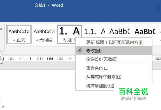The width and height of the screenshot is (161, 110).
Task: Select the 正文 style in the gallery
Action: coord(19,34)
